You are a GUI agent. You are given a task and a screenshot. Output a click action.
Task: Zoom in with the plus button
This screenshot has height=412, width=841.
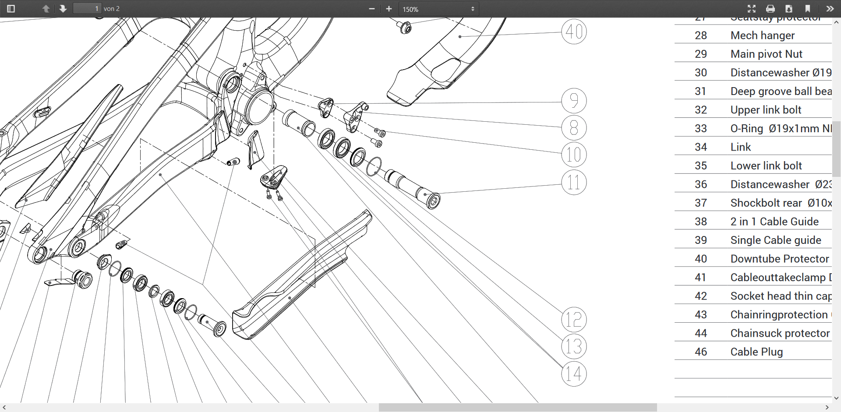389,9
